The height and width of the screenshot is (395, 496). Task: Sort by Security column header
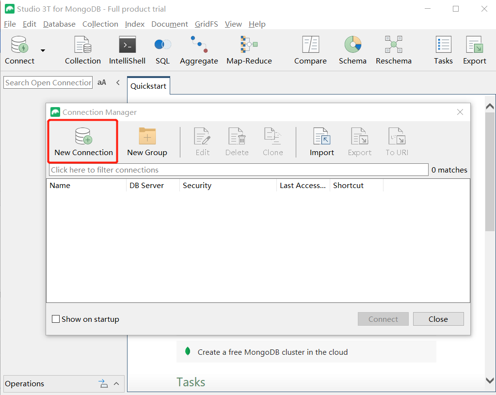228,185
